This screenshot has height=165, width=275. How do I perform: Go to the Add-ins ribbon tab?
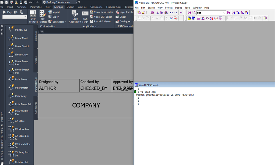pyautogui.click(x=82, y=7)
